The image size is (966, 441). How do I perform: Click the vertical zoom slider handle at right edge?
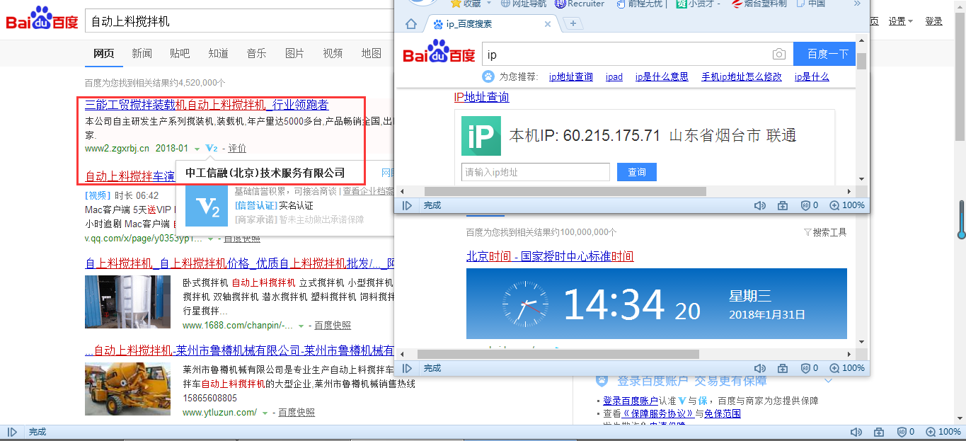[x=962, y=234]
